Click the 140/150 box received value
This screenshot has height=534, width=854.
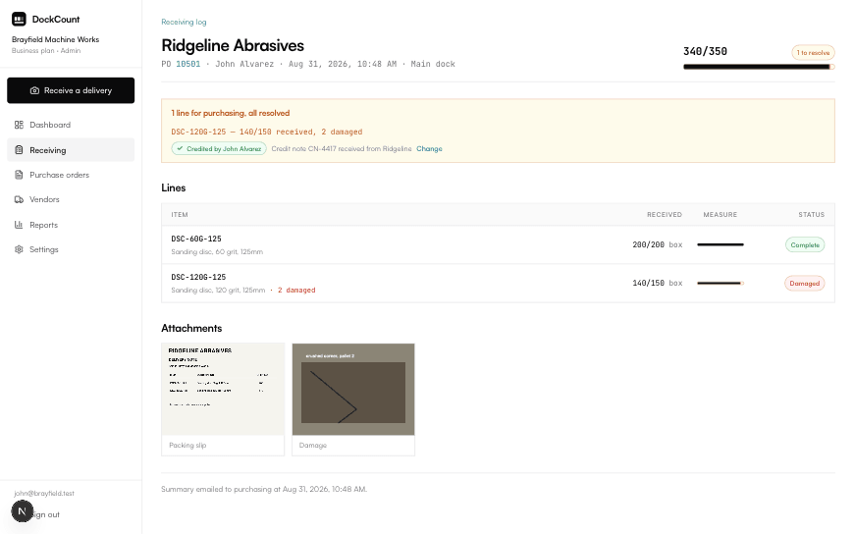pyautogui.click(x=658, y=283)
